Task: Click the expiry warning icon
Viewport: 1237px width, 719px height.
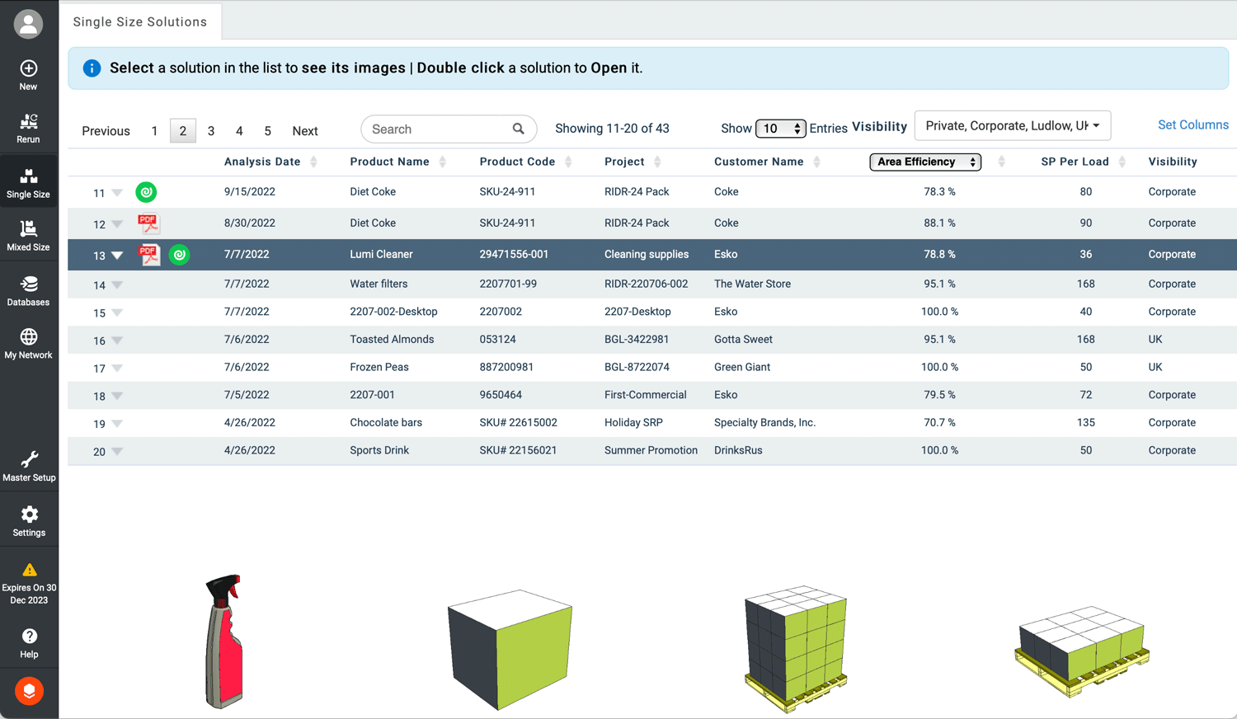Action: coord(29,570)
